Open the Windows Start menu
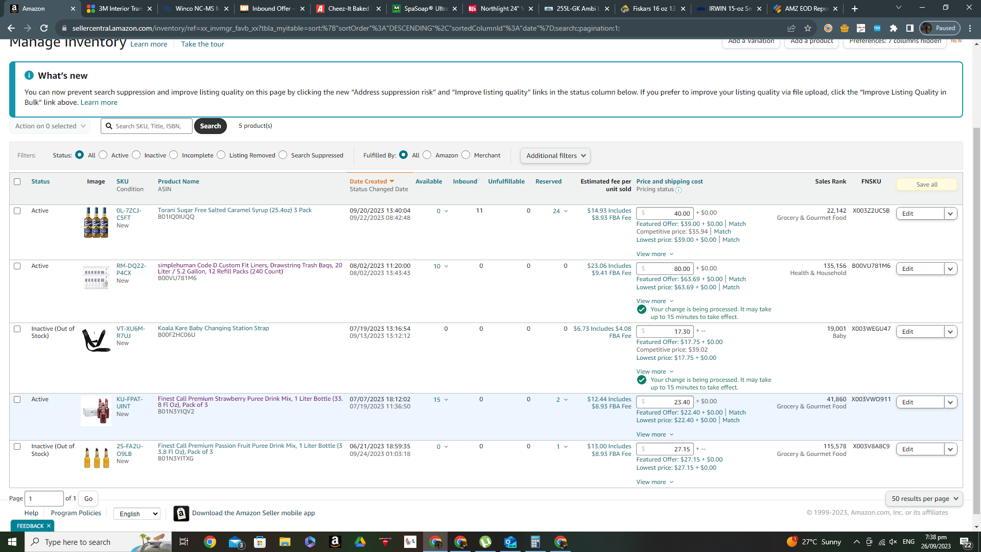The image size is (981, 552). (12, 542)
